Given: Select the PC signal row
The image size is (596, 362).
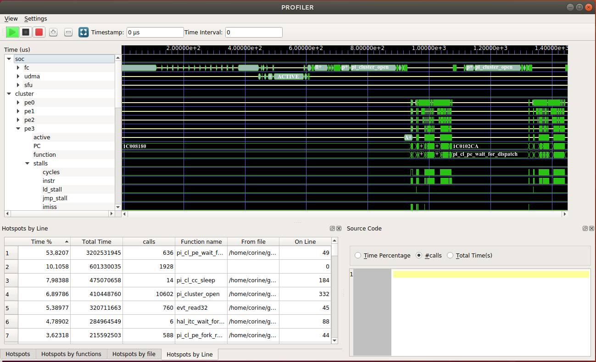Looking at the screenshot, I should (x=37, y=146).
